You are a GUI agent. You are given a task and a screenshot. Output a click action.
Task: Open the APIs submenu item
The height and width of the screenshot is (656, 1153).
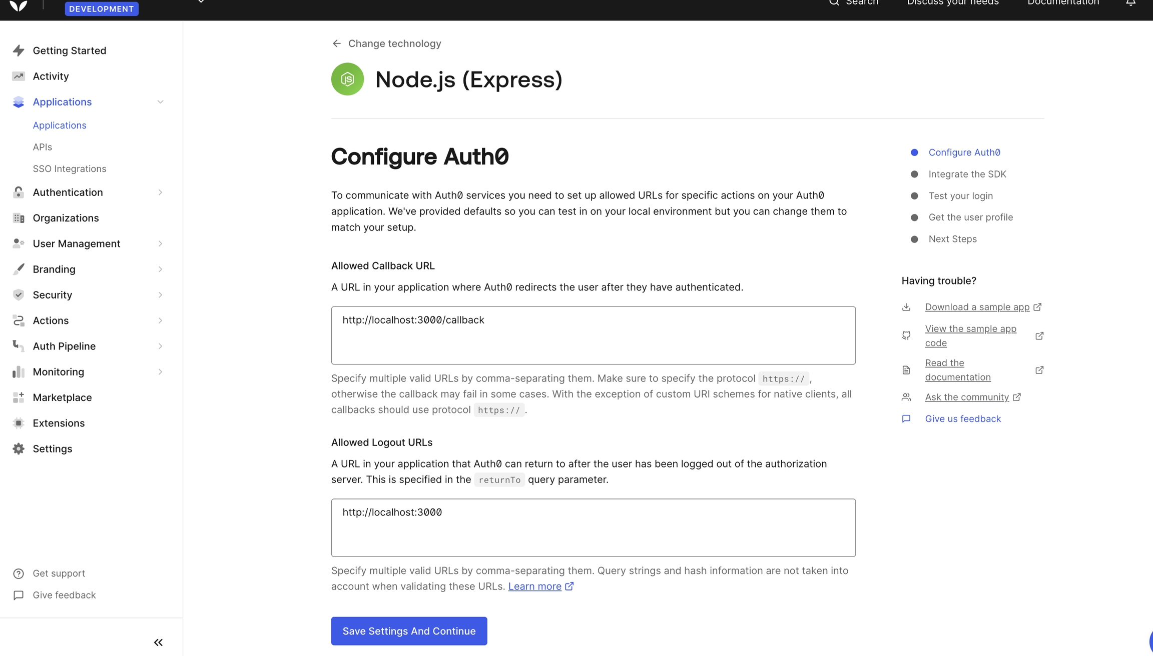pyautogui.click(x=43, y=147)
